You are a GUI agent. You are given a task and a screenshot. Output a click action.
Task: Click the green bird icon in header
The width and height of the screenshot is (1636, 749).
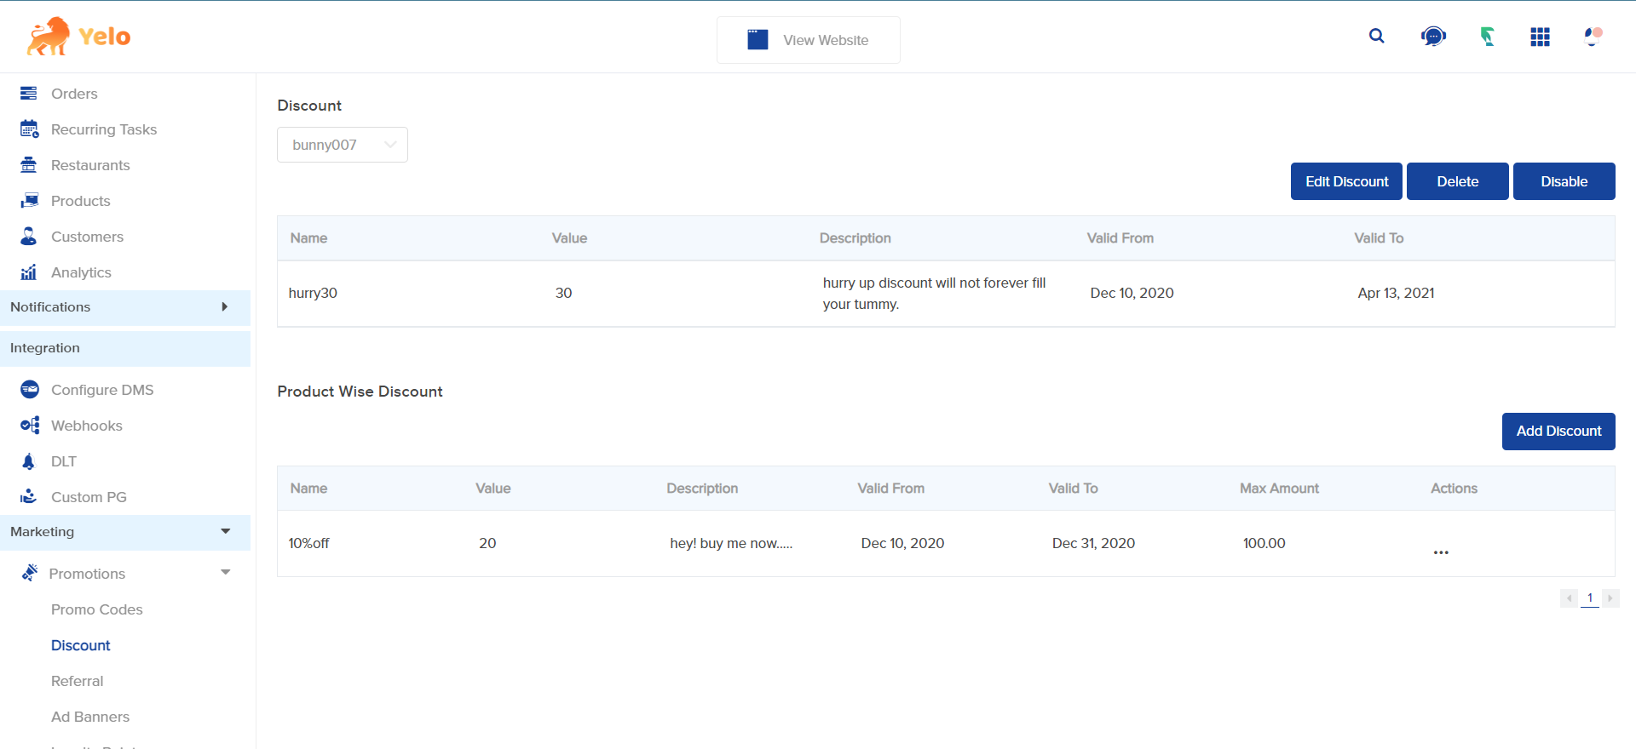1487,37
